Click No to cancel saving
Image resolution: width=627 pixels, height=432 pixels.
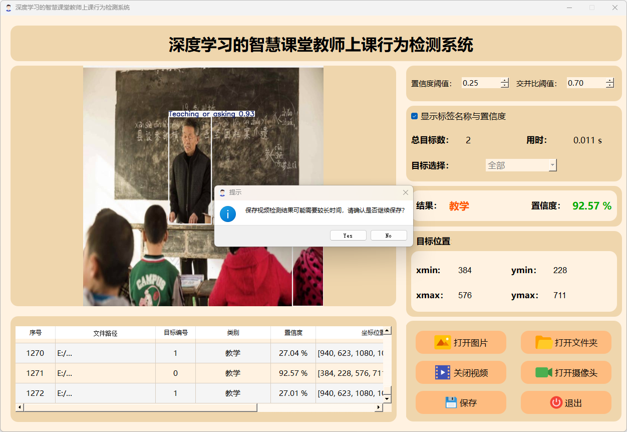click(x=389, y=236)
